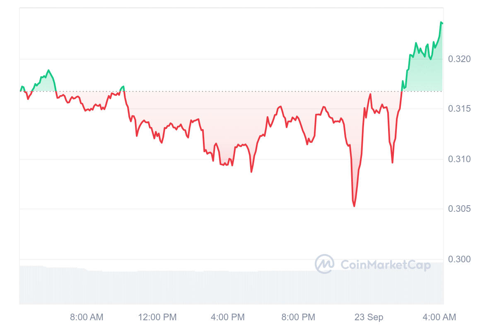Click the 0.315 price axis label
Screen dimensions: 497x331
click(459, 109)
